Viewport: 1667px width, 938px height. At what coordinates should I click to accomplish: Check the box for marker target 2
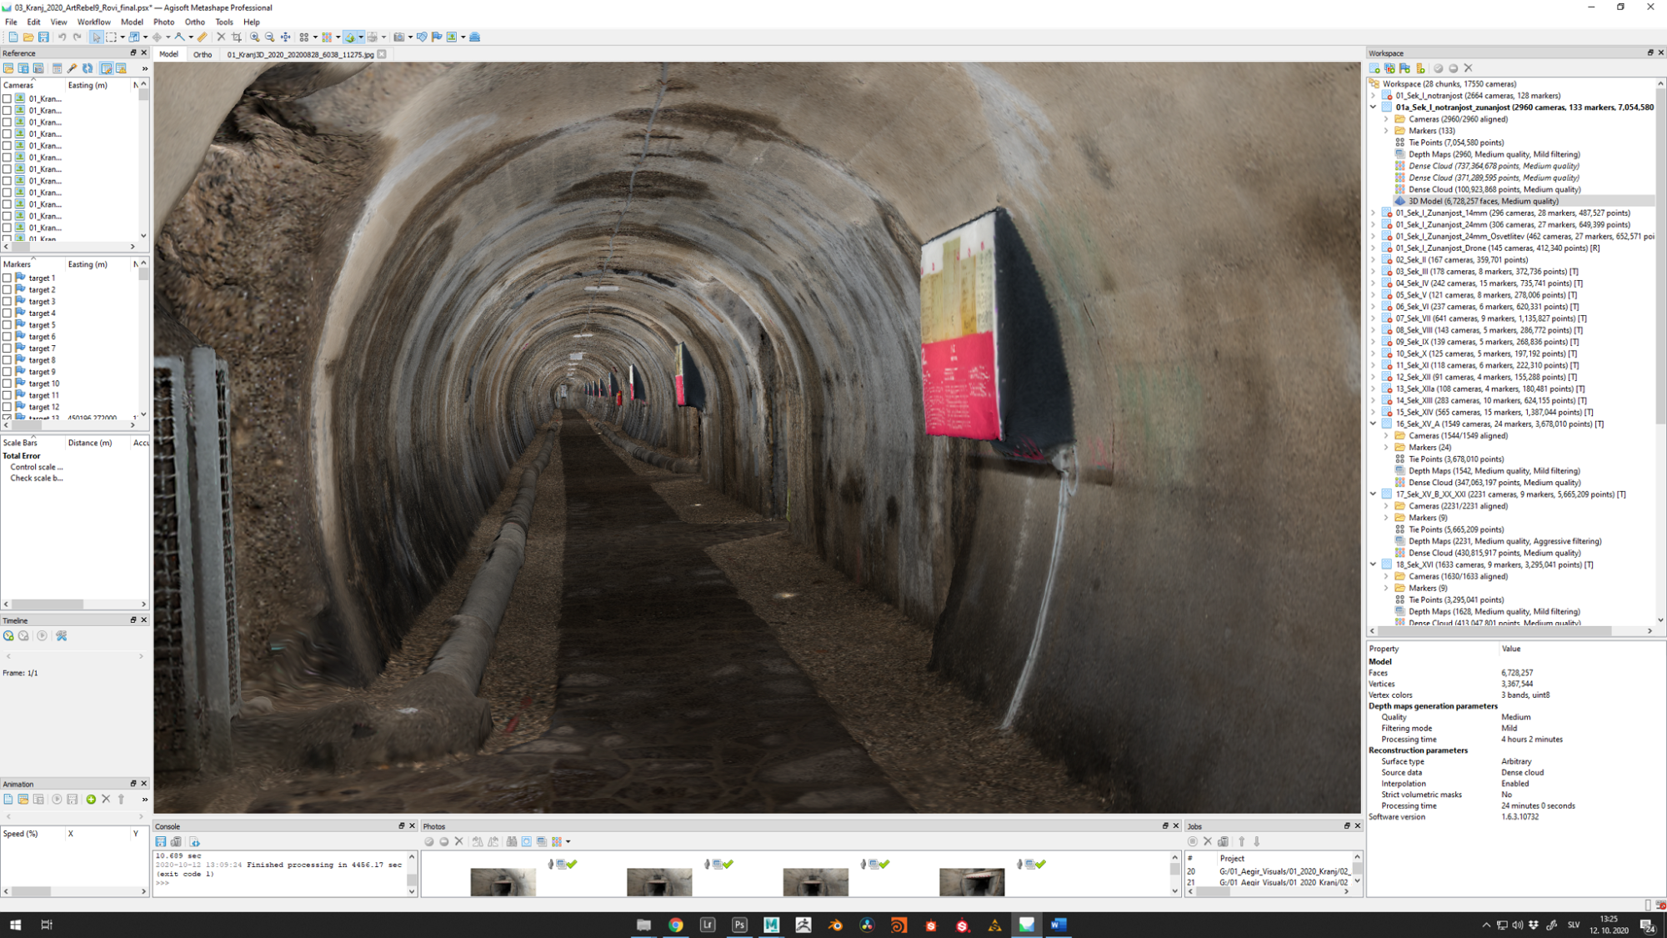[x=8, y=289]
